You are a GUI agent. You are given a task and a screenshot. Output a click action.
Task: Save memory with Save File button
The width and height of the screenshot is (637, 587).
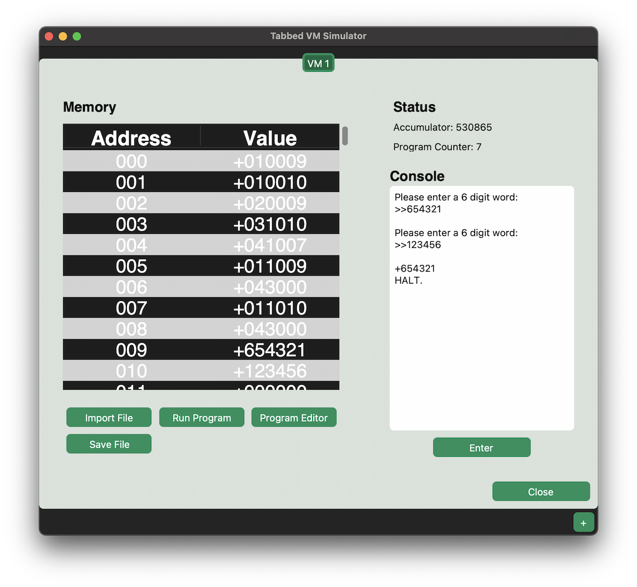tap(109, 444)
